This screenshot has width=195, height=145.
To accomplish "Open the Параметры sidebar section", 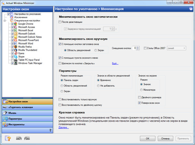I will pyautogui.click(x=27, y=119).
